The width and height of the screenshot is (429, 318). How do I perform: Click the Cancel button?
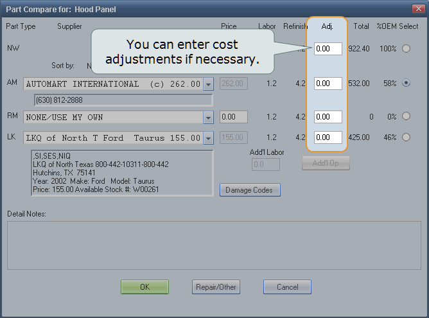pos(287,287)
